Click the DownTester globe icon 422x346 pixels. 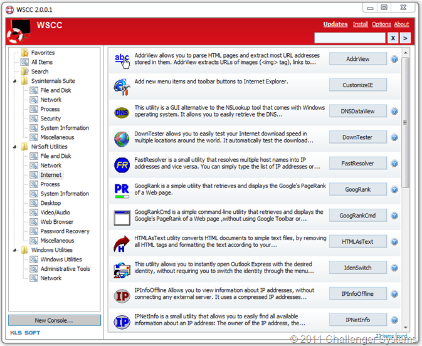pos(122,139)
